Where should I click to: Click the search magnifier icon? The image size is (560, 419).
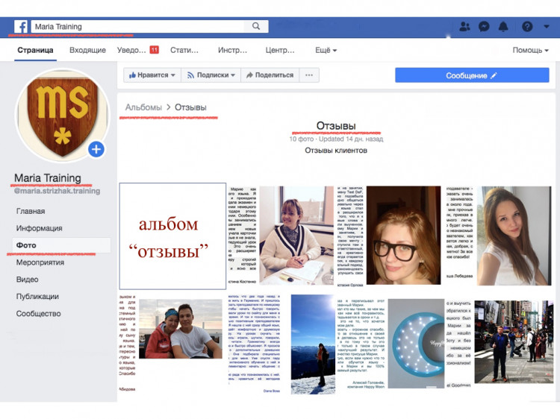[256, 26]
